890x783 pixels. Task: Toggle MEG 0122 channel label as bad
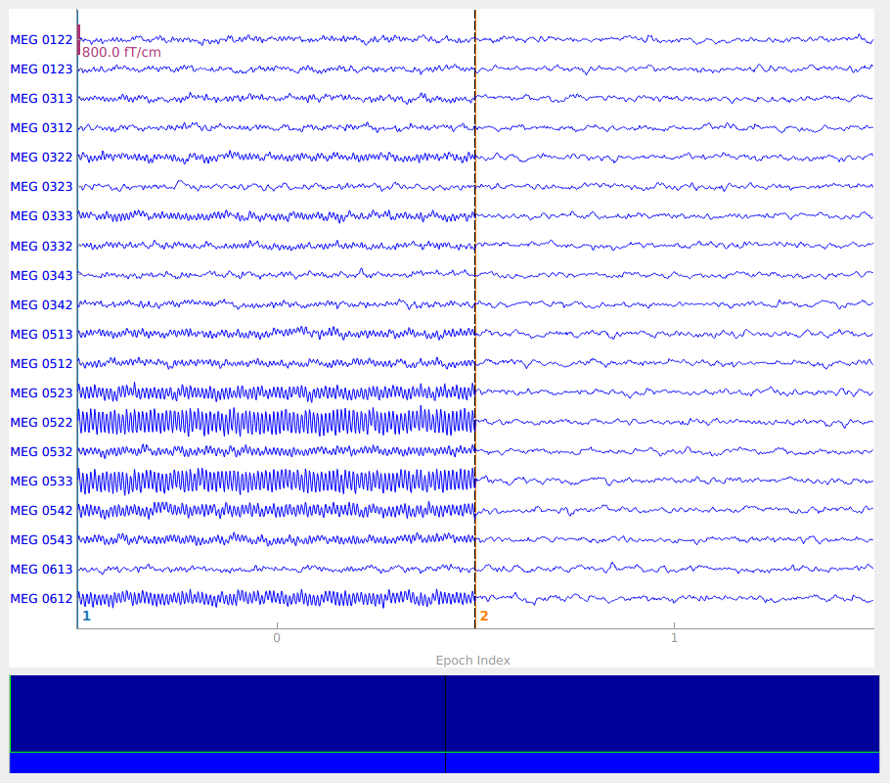(x=41, y=40)
